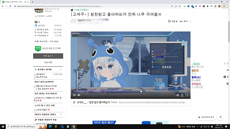The height and width of the screenshot is (129, 230).
Task: Open 통계 statistics link
Action: [x=49, y=16]
